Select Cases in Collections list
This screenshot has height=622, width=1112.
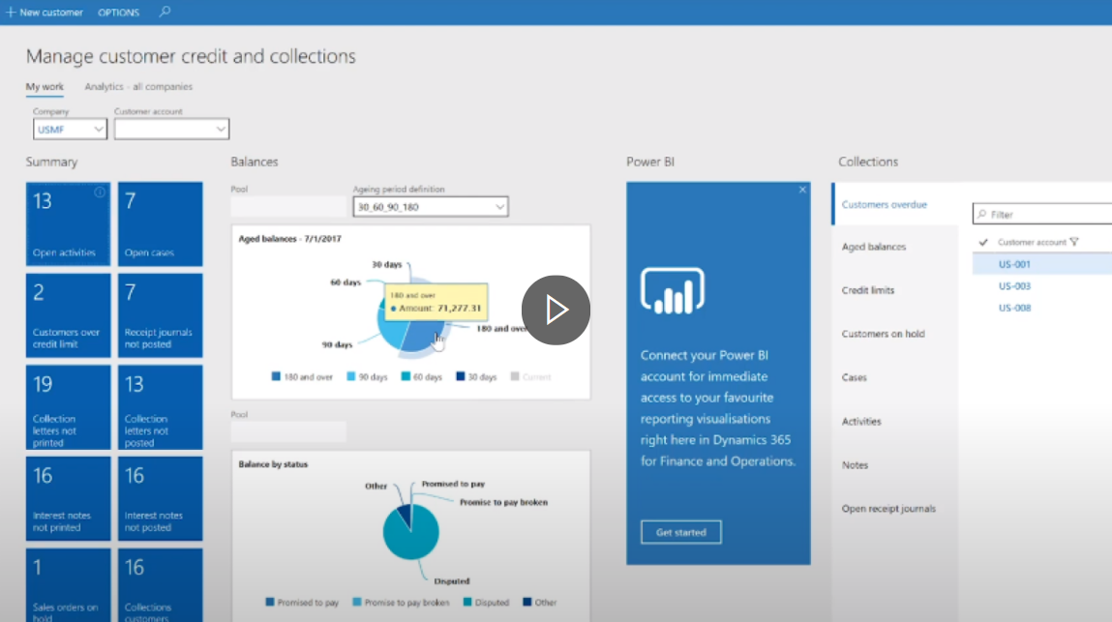click(x=854, y=377)
